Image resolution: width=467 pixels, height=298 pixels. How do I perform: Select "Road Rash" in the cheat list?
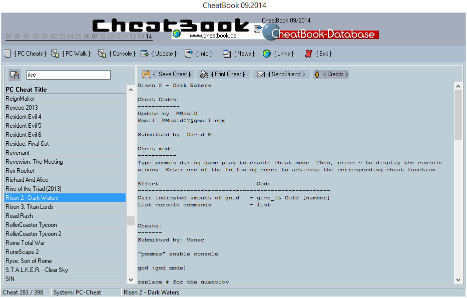point(65,216)
